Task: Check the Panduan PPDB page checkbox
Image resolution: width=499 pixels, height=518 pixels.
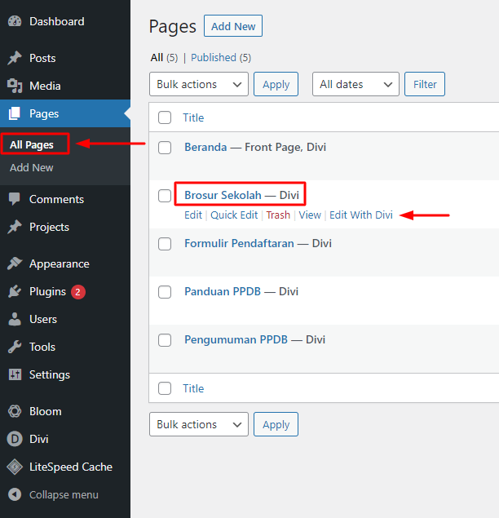Action: pos(165,292)
